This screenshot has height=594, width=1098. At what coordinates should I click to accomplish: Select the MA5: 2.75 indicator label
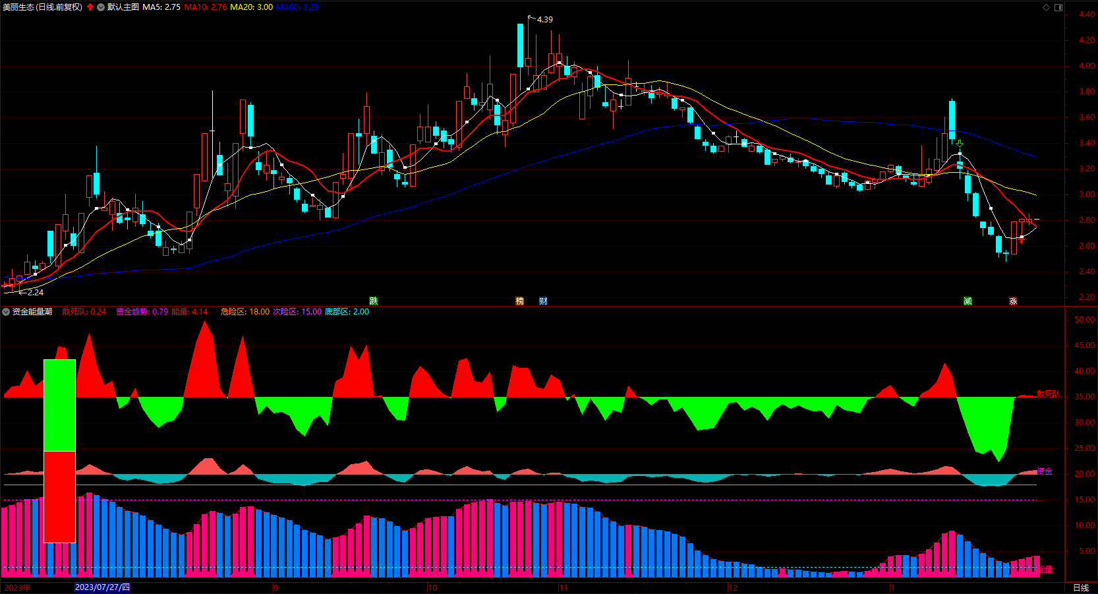(x=161, y=7)
